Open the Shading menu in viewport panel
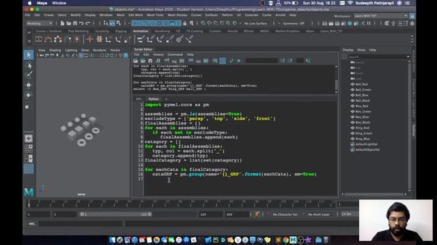The height and width of the screenshot is (245, 437). tap(55, 50)
